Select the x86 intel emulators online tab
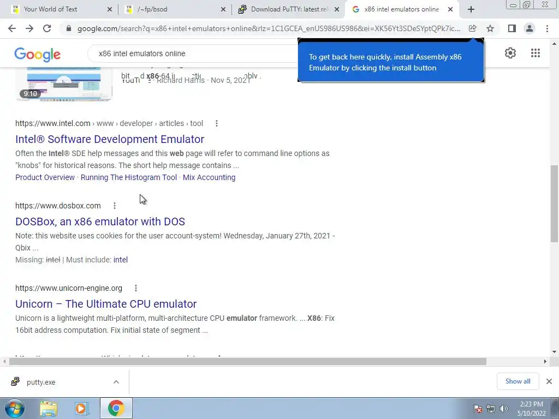This screenshot has height=419, width=559. point(401,9)
